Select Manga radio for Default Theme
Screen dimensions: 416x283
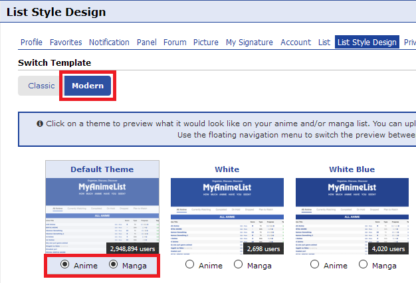coord(113,264)
